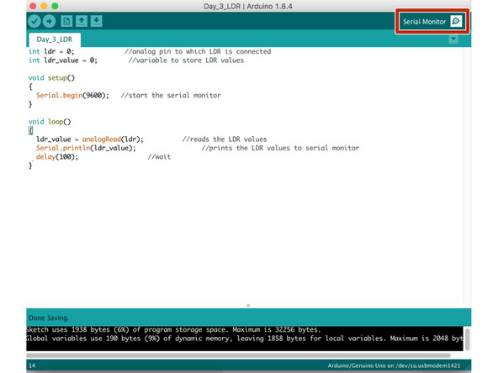Click the macOS green zoom button
This screenshot has width=498, height=373.
(55, 6)
